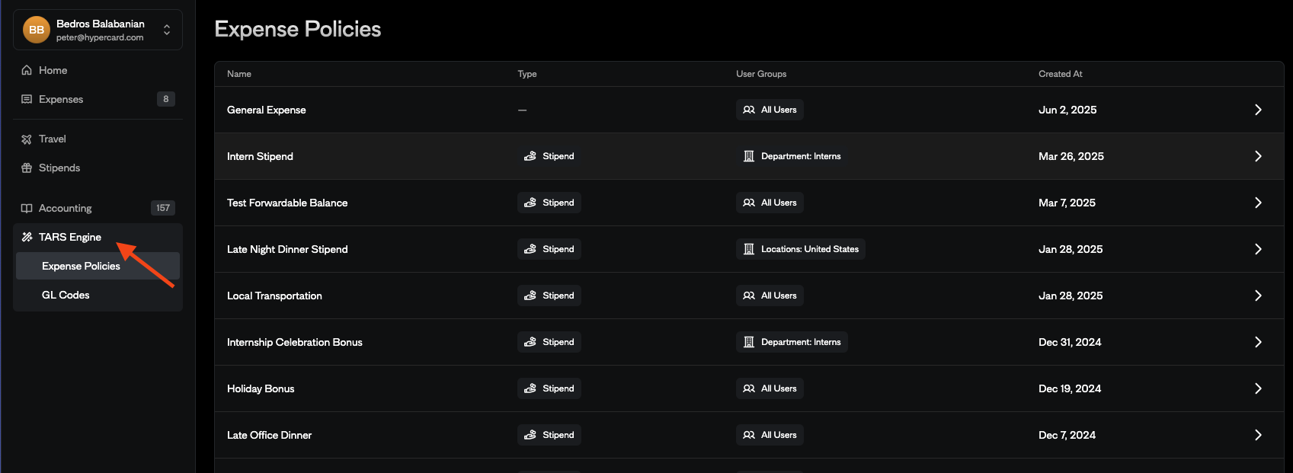Click the TARS Engine wand icon
Screen dimensions: 1293x473
[x=27, y=237]
